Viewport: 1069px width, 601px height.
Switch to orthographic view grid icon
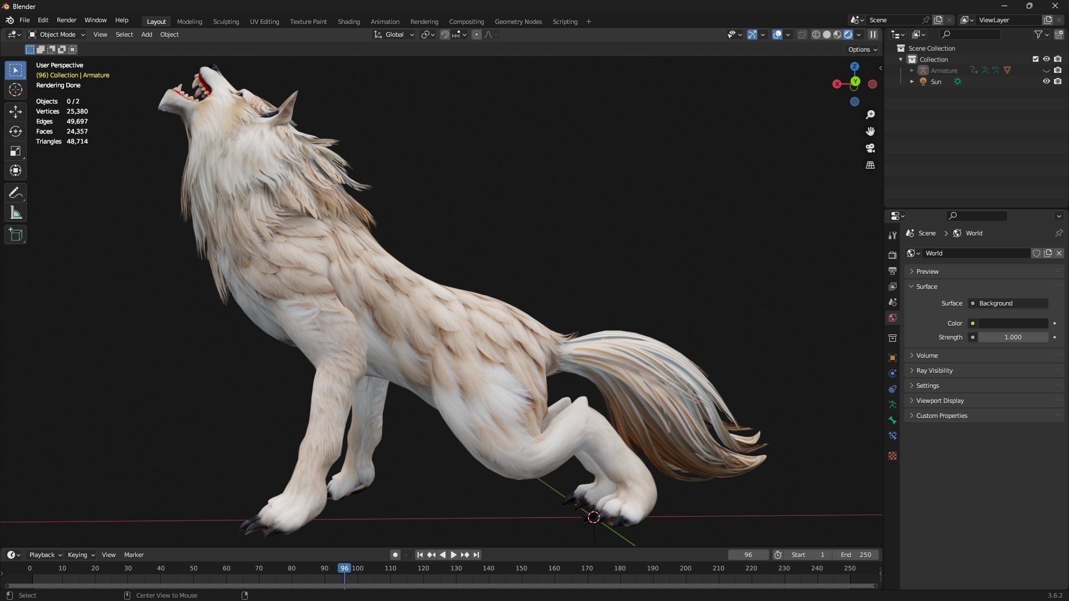click(870, 165)
